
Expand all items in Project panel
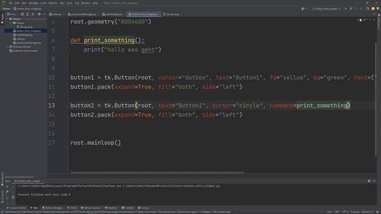pyautogui.click(x=28, y=14)
